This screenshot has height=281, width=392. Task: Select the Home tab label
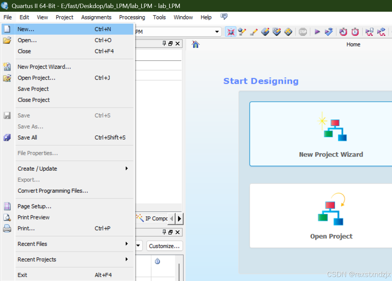point(353,44)
